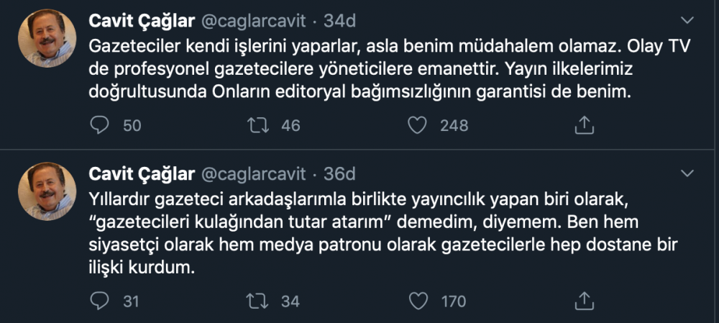Open the options chevron on the 36d tweet
The height and width of the screenshot is (323, 719).
click(687, 173)
